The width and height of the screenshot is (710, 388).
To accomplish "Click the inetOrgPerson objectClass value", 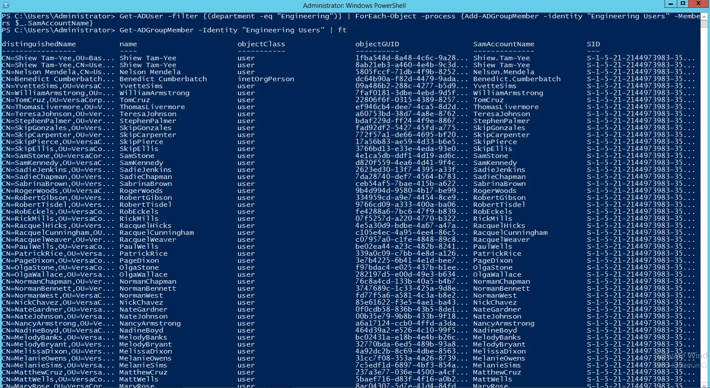I will pos(266,79).
